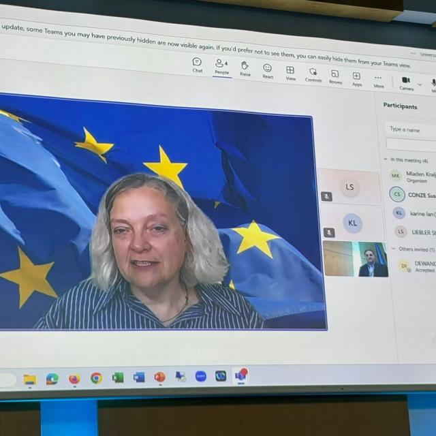Screen dimensions: 436x436
Task: Raise your hand in the meeting
Action: click(x=245, y=69)
